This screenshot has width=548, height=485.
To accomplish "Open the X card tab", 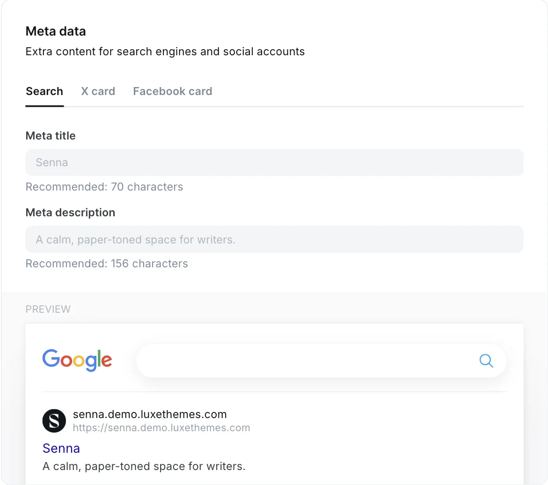I will pyautogui.click(x=98, y=91).
